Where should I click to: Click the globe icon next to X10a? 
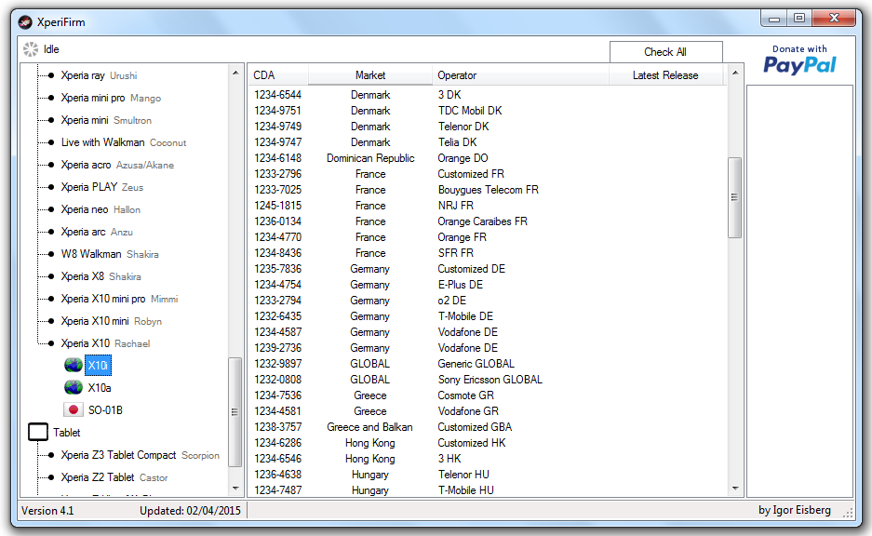pyautogui.click(x=74, y=387)
